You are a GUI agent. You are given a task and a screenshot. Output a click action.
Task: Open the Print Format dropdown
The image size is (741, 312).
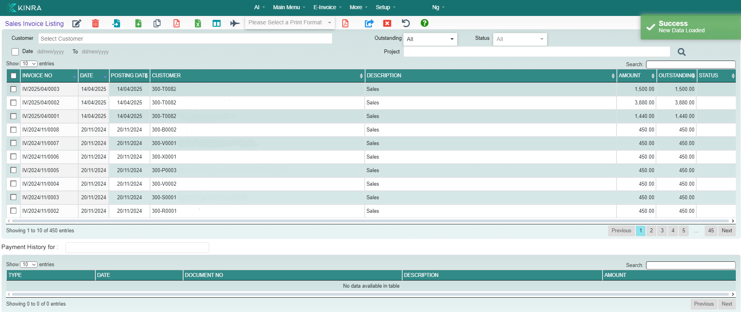[290, 23]
